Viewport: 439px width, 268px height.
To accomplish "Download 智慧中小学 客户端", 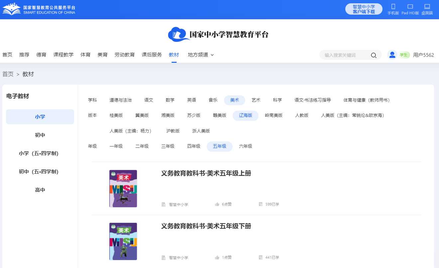I will coord(364,9).
